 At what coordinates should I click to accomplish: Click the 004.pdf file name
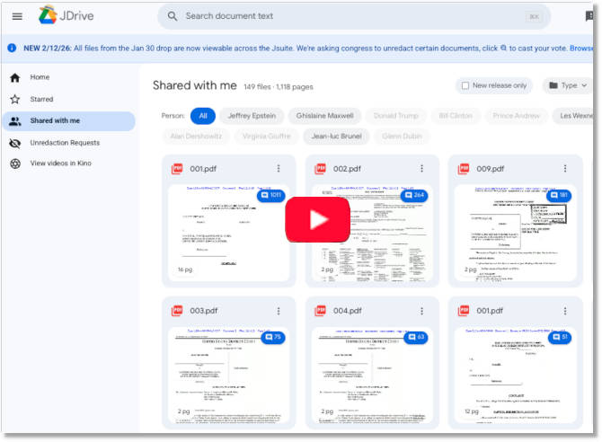(x=348, y=311)
